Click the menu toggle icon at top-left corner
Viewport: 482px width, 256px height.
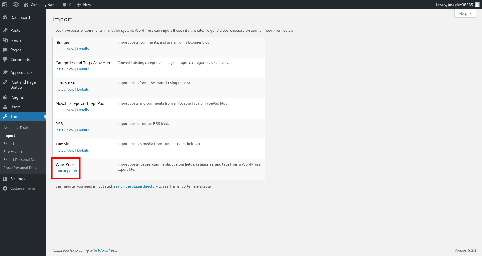click(x=5, y=5)
